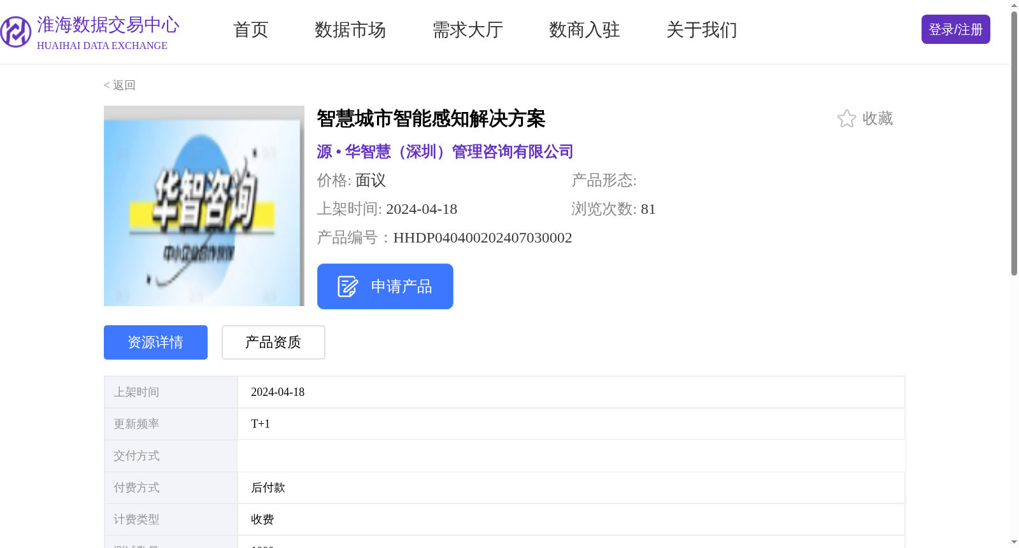The width and height of the screenshot is (1019, 548).
Task: Click the 登录/注册 button
Action: pyautogui.click(x=955, y=29)
